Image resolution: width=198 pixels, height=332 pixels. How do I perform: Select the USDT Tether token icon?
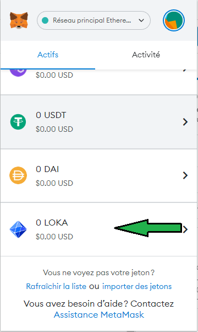(18, 122)
